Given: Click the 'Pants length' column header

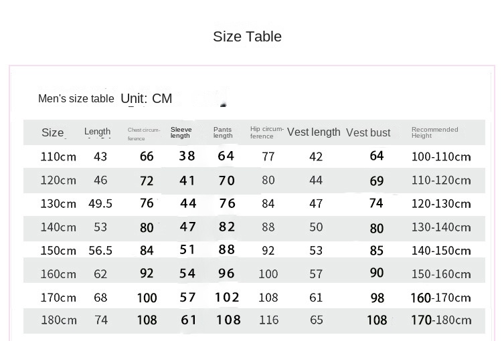Looking at the screenshot, I should pos(223,132).
